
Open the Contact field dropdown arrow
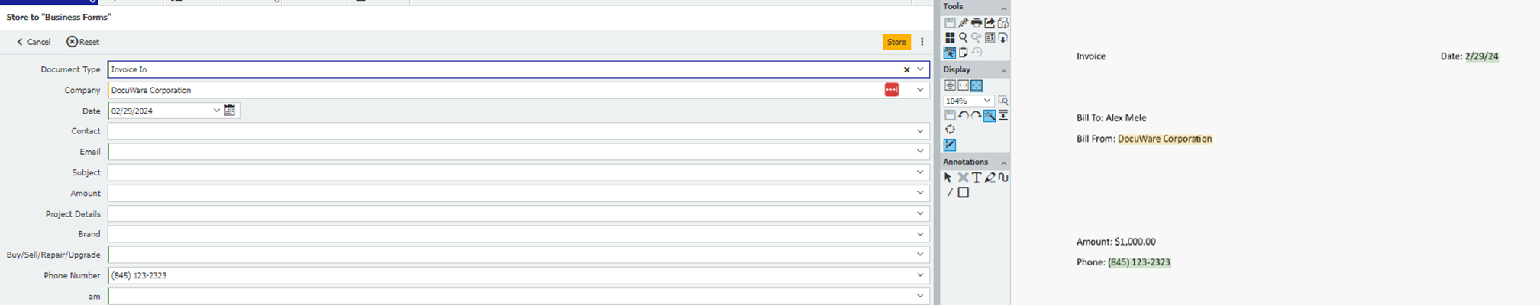920,131
